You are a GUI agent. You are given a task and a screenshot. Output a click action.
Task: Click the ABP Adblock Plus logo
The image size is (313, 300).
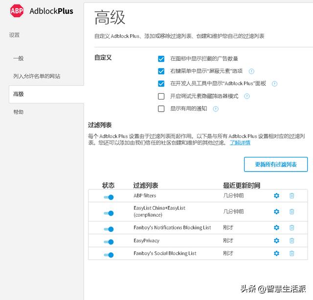42,11
